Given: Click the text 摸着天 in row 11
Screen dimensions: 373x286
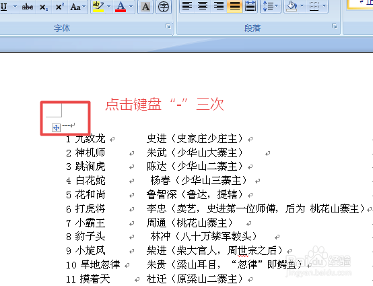Looking at the screenshot, I should click(95, 279).
